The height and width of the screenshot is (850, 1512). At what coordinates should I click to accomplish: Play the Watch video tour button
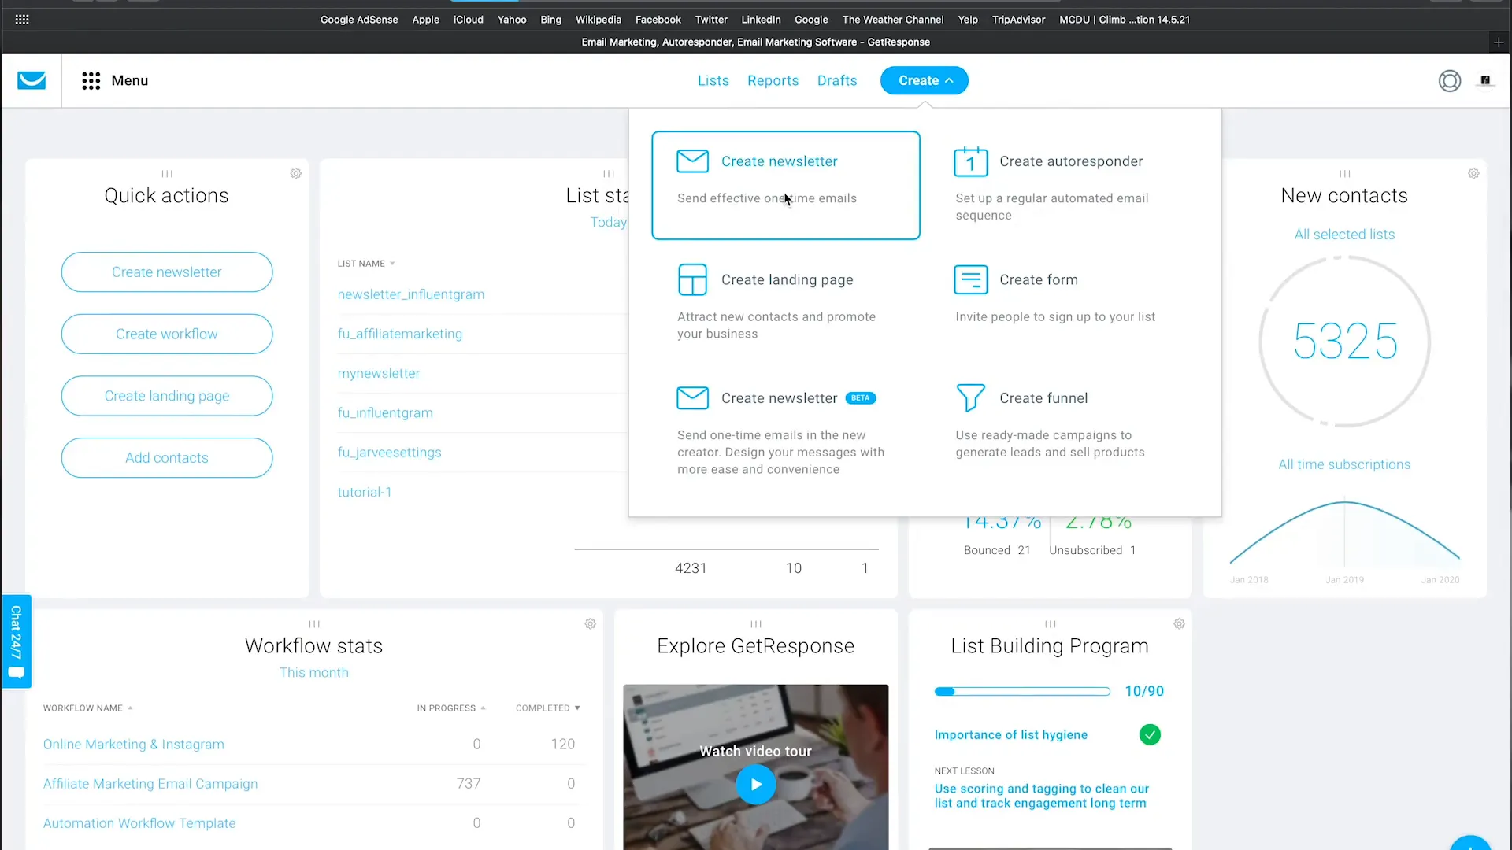click(756, 785)
